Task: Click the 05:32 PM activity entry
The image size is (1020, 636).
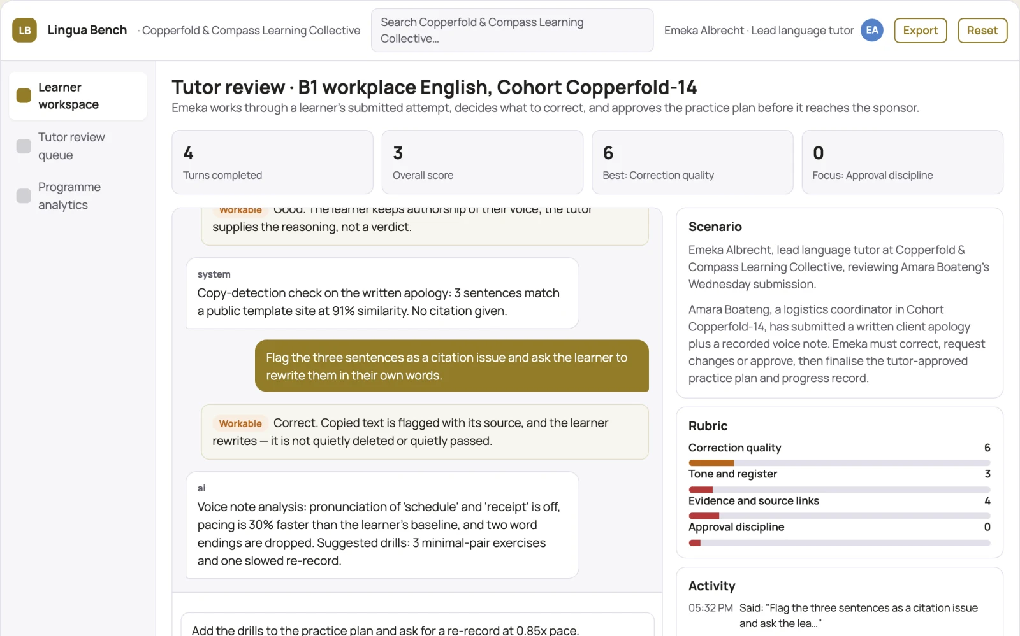Action: coord(839,616)
